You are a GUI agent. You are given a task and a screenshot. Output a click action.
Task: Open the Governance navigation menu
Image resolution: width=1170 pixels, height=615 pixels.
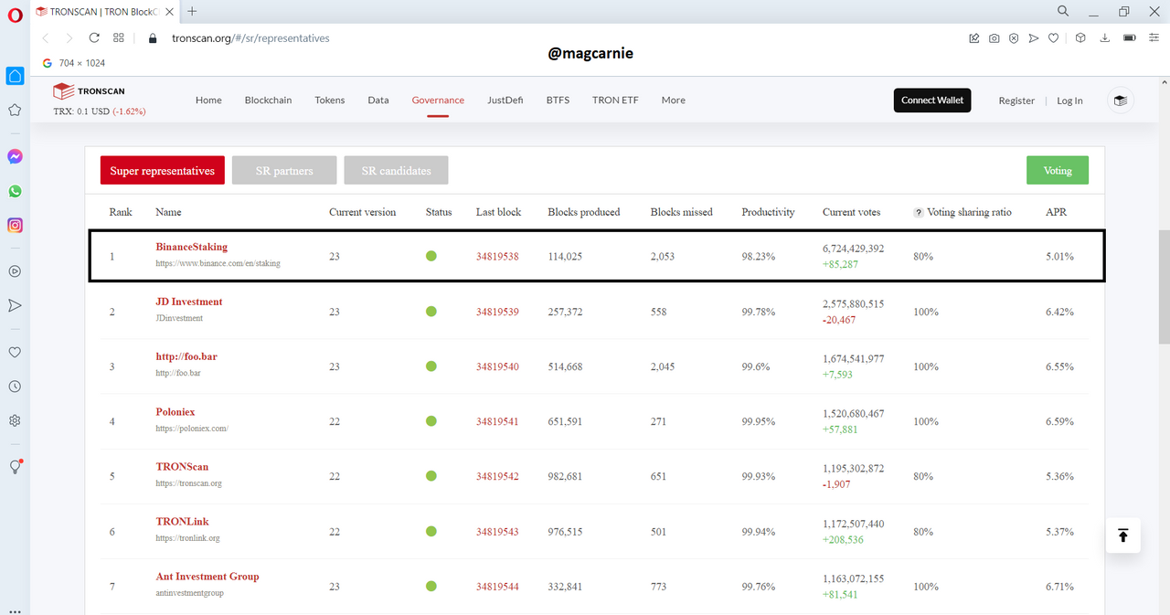(438, 101)
